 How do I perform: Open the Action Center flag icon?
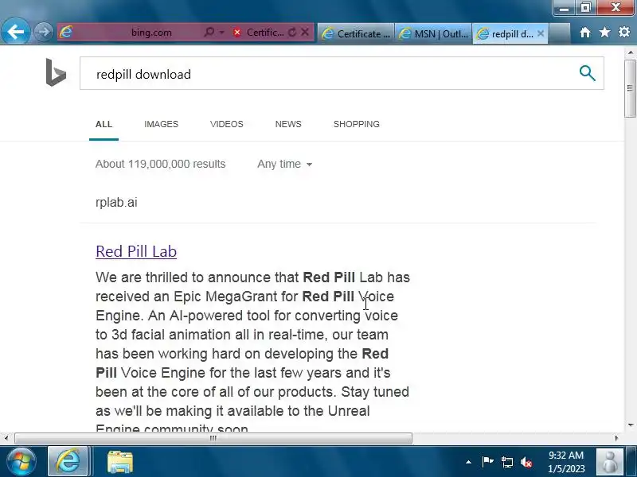pos(487,462)
